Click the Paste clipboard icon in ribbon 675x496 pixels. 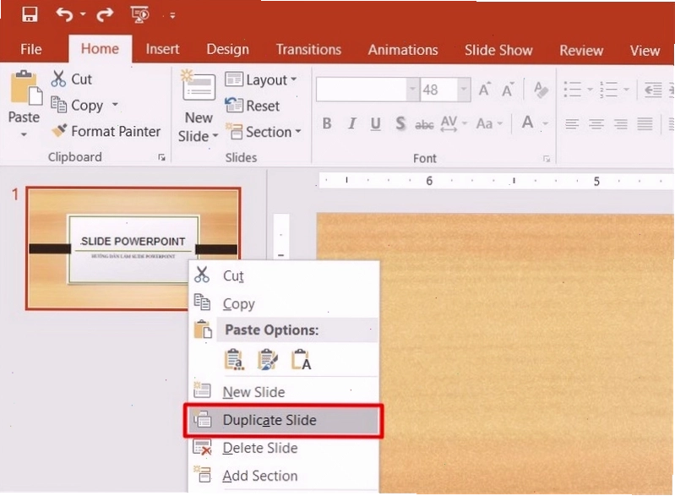26,88
